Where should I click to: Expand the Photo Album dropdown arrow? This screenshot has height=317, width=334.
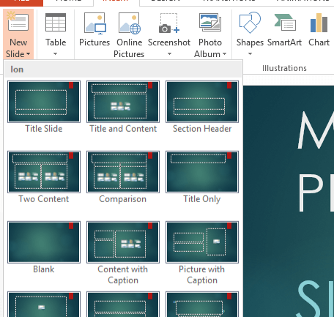(224, 54)
